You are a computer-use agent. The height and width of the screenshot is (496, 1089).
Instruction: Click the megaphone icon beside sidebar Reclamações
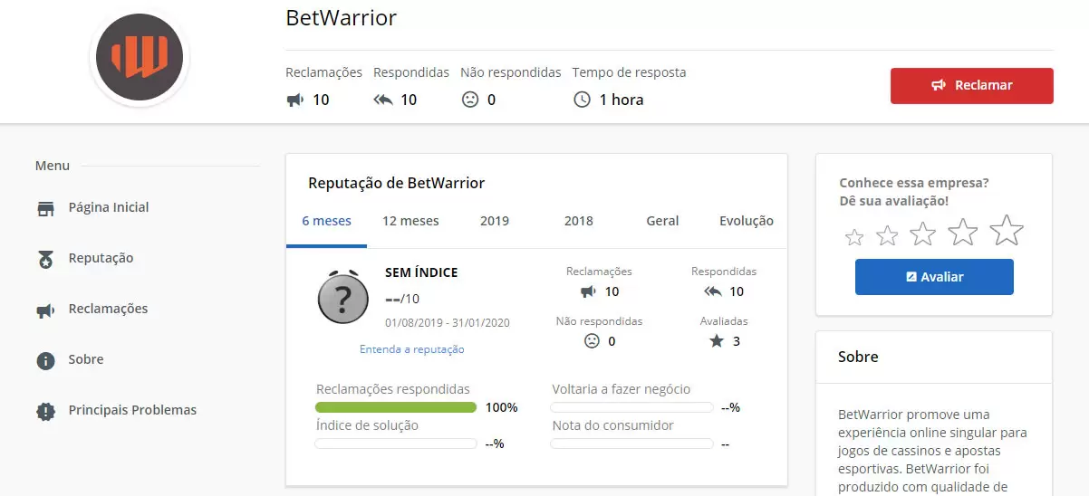click(45, 310)
